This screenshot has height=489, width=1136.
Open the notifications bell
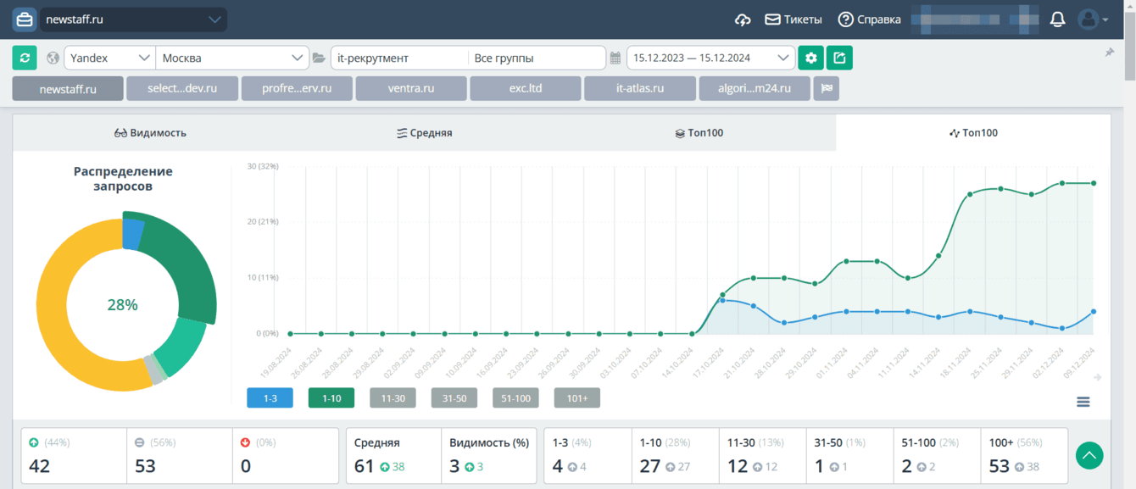coord(1057,19)
